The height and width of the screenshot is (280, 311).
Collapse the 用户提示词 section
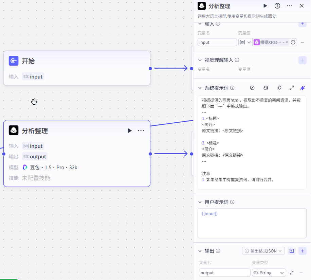(x=200, y=202)
